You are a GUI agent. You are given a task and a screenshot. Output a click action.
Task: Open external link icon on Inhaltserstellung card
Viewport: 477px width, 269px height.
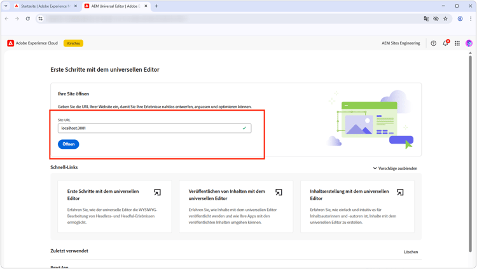pyautogui.click(x=400, y=192)
